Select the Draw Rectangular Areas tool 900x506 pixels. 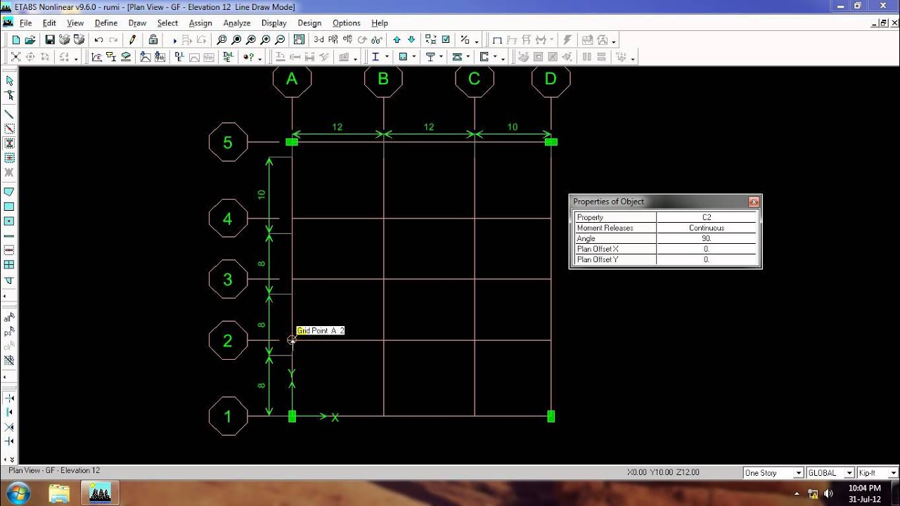coord(9,207)
